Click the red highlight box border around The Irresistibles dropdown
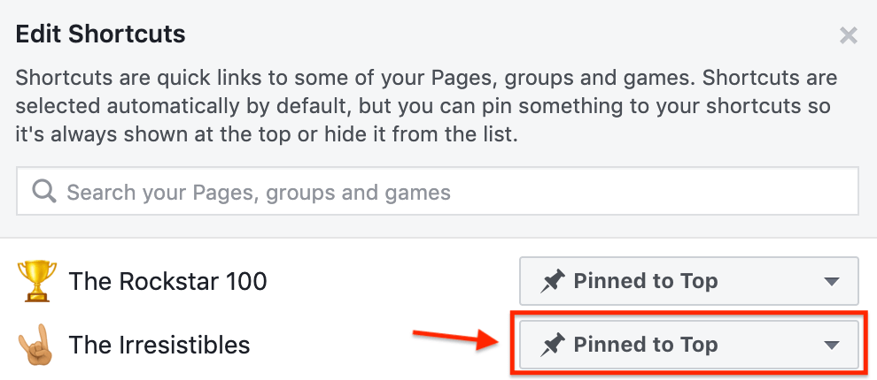Viewport: 877px width, 380px height. point(689,313)
